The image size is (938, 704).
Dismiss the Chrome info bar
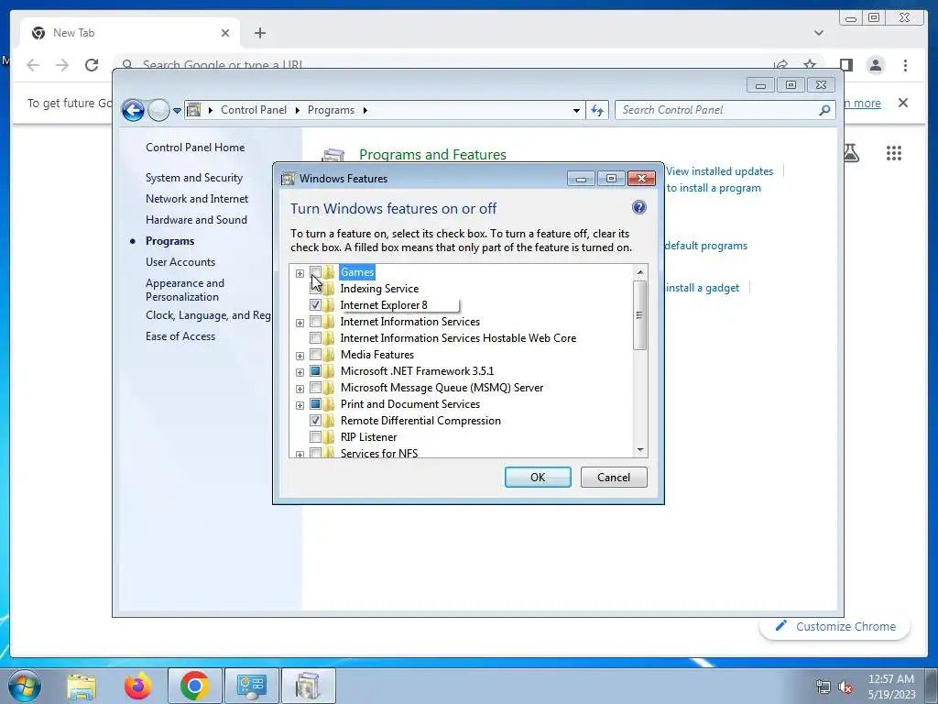click(x=903, y=103)
